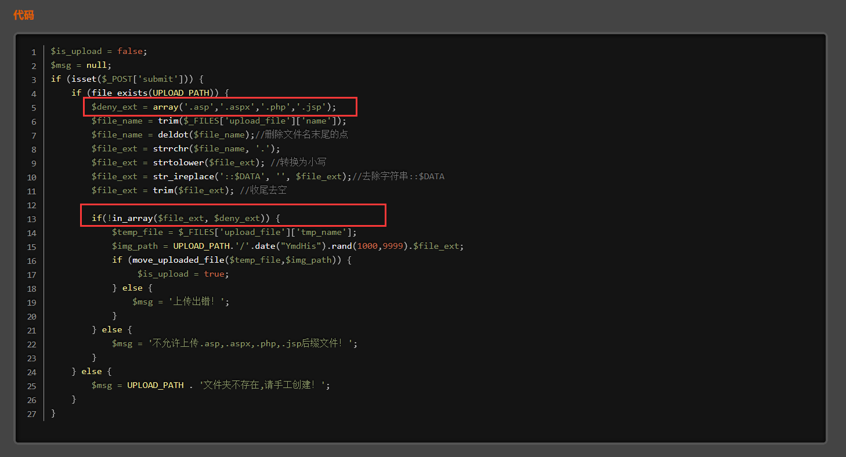Click the strtolower($file_ext) line
The image size is (846, 457).
[178, 162]
